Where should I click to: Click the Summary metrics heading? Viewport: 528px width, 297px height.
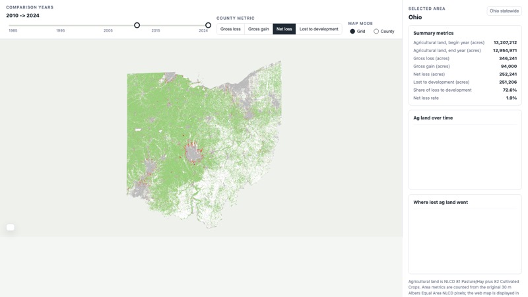(434, 33)
